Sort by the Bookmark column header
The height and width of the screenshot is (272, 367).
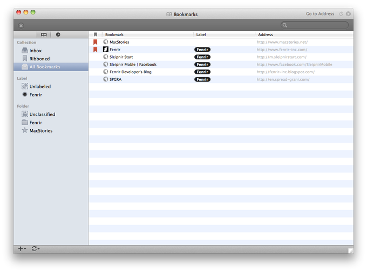(147, 34)
